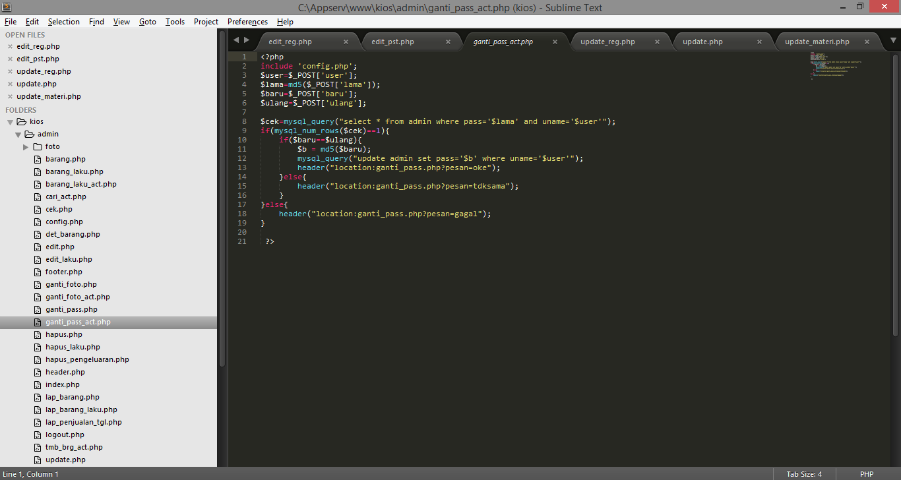Open cari_act.php in sidebar
Screen dimensions: 901x480
tap(66, 197)
